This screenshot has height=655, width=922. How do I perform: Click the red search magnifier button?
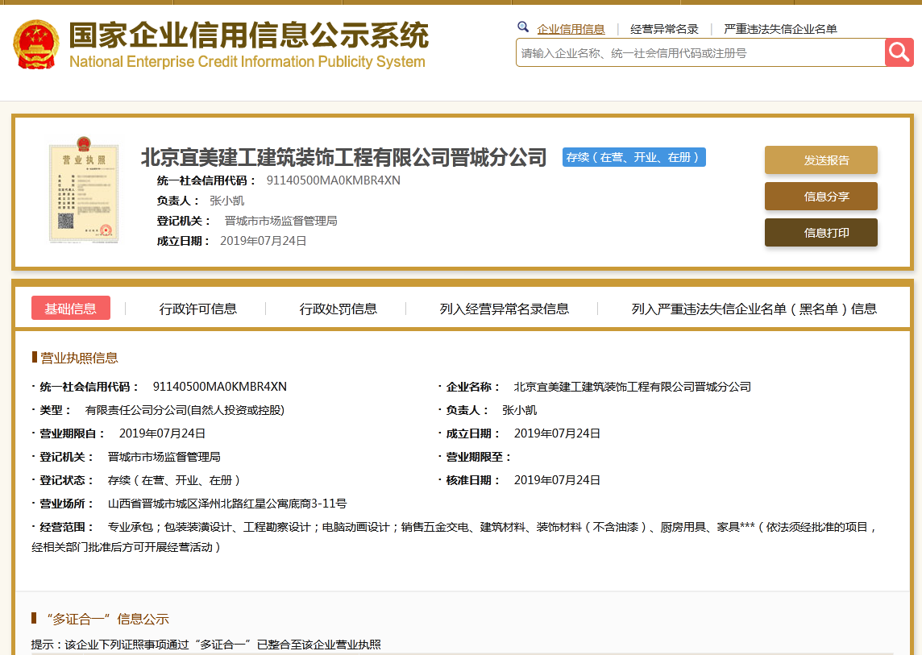[x=899, y=52]
